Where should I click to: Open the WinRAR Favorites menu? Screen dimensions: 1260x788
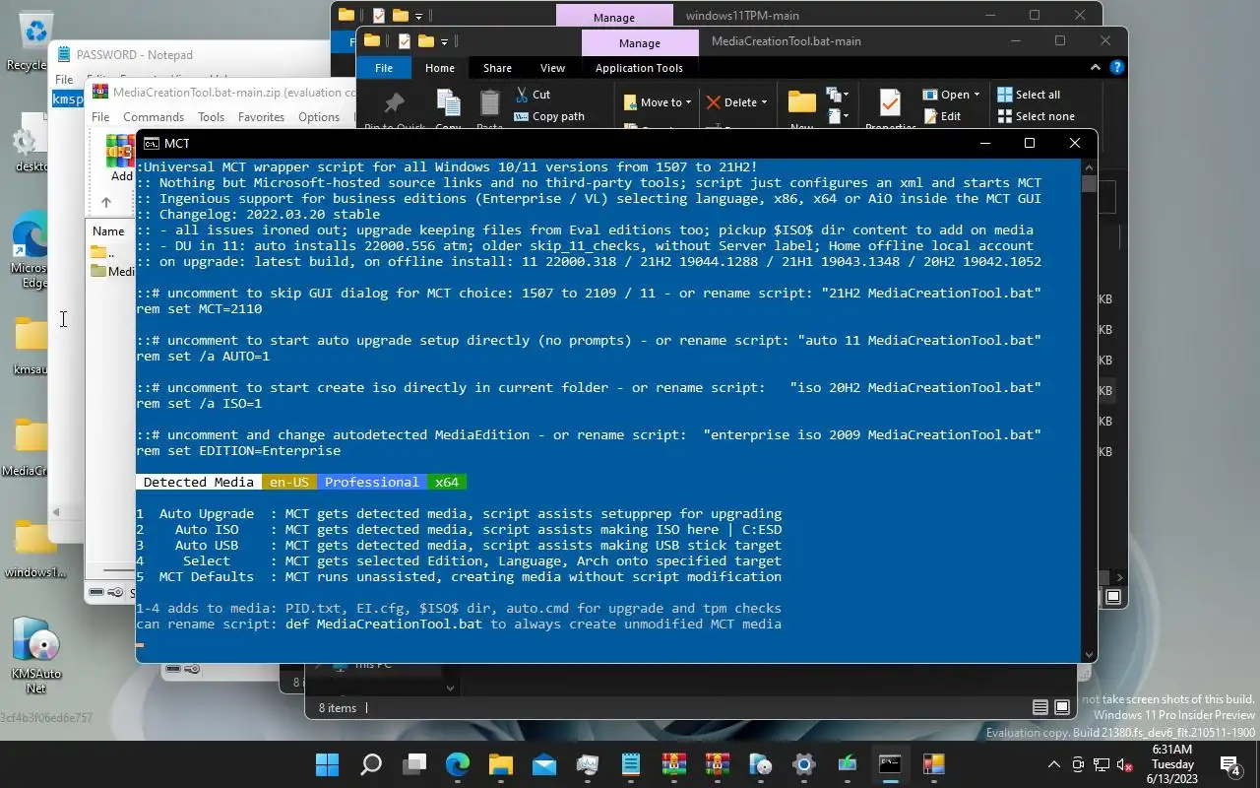click(261, 116)
